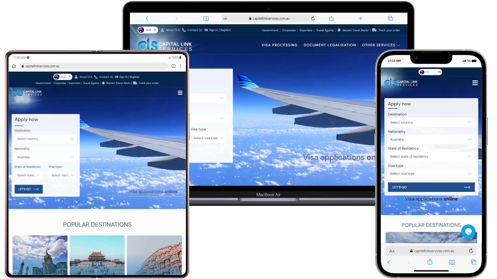Click the VISA PROCESSING menu item
Viewport: 497px width, 279px height.
279,45
